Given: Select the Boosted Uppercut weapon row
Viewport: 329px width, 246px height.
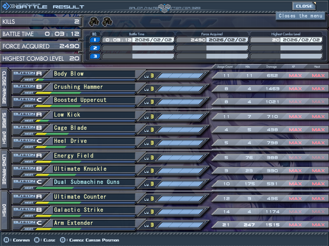Looking at the screenshot, I should click(x=94, y=100).
